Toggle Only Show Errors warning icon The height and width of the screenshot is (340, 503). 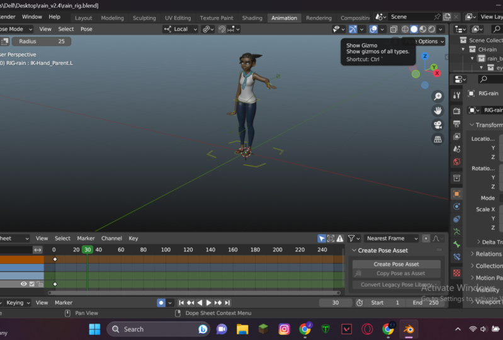click(340, 239)
